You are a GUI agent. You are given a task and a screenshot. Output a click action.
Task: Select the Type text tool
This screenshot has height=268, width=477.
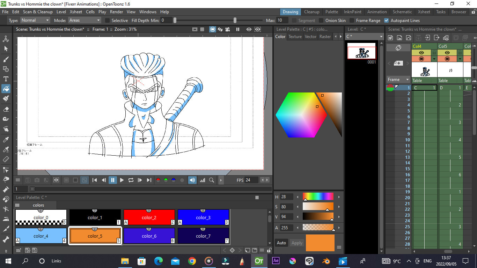tap(6, 79)
